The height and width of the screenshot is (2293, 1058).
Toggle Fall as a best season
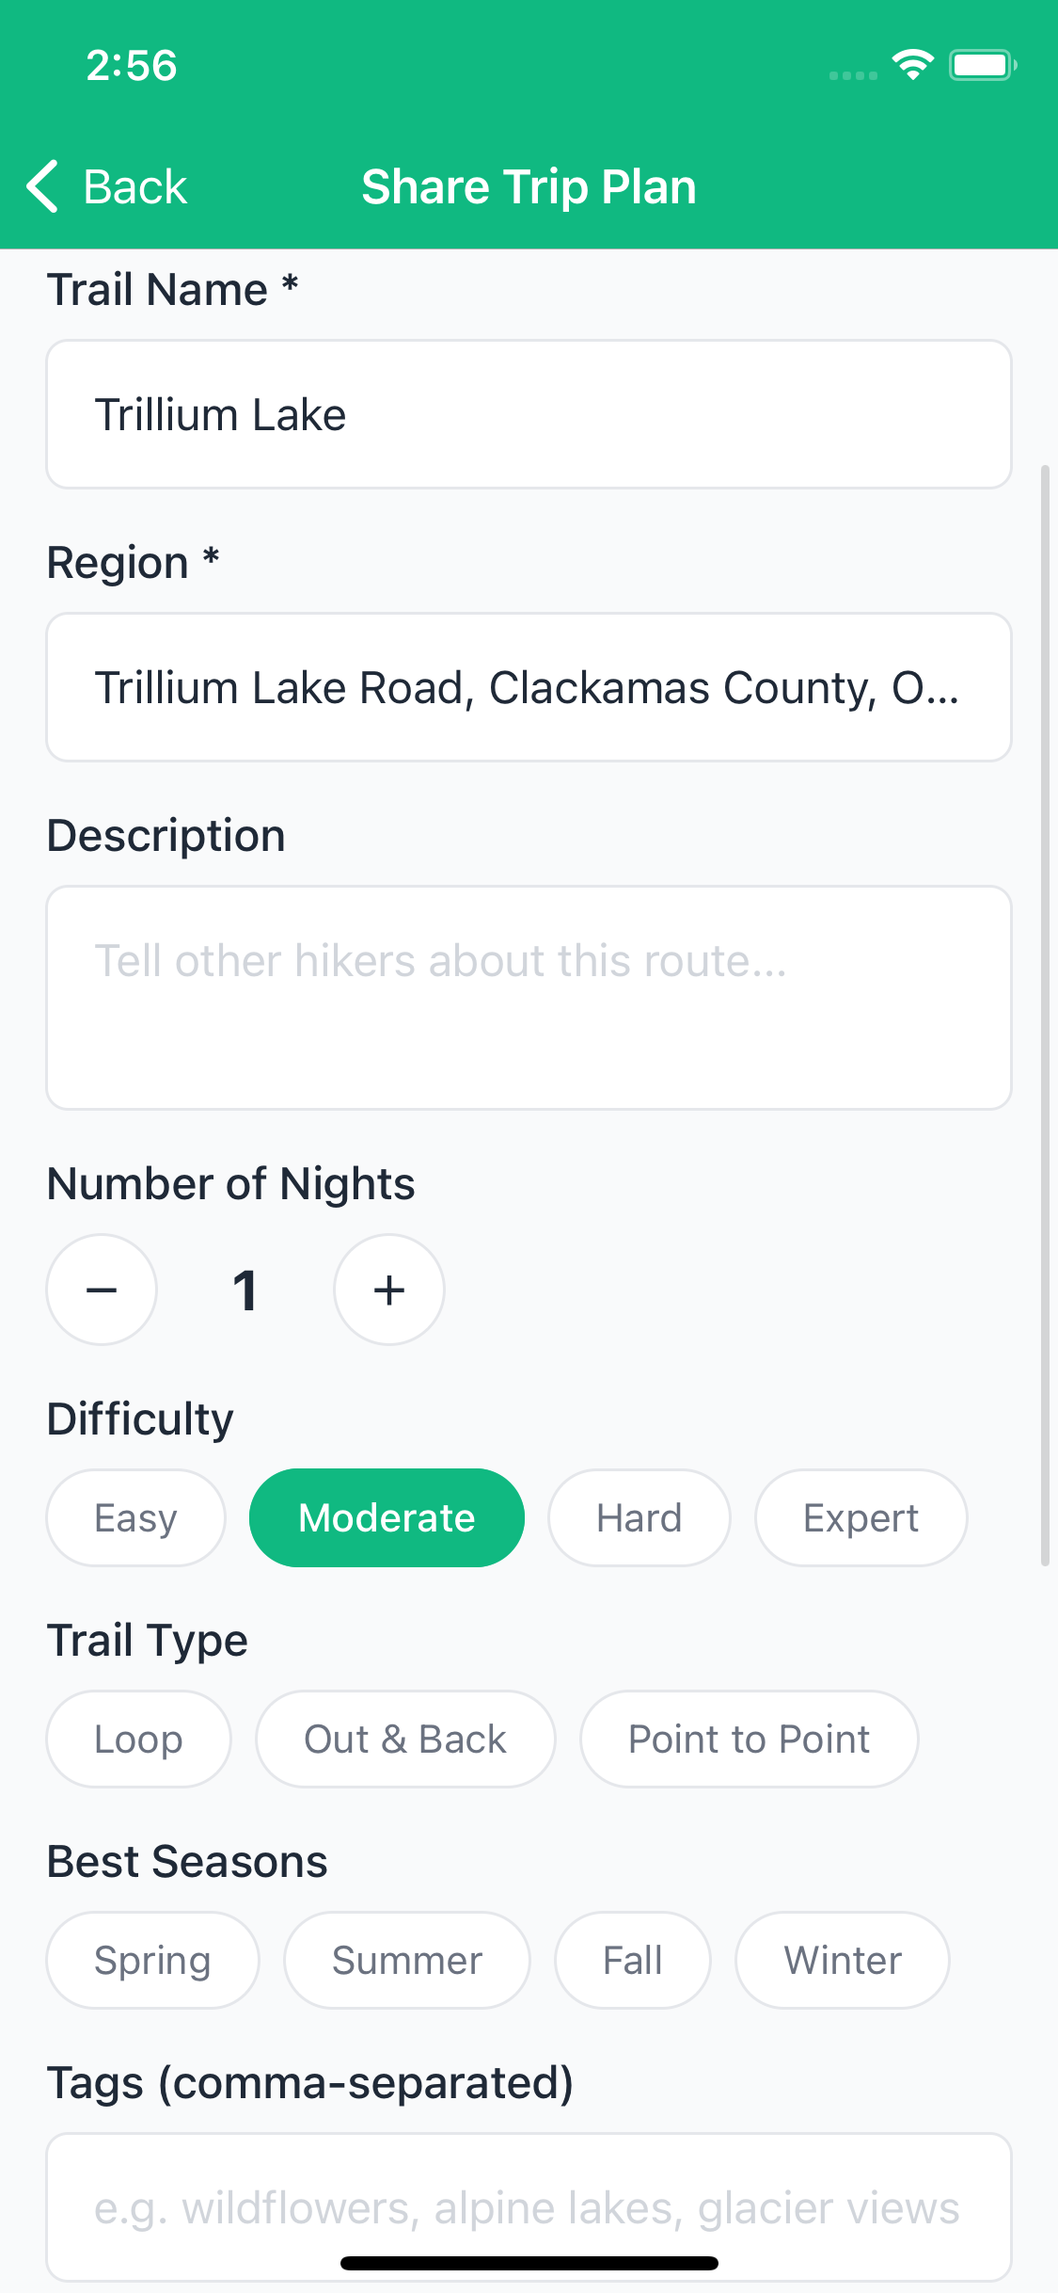(x=632, y=1960)
